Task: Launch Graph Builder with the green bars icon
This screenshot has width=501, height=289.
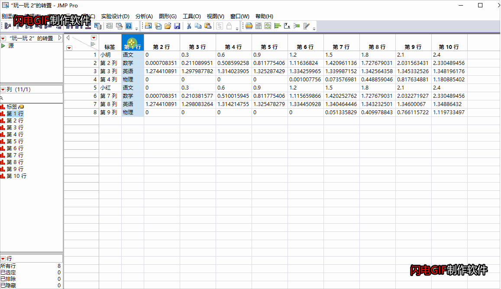Action: coord(277,26)
